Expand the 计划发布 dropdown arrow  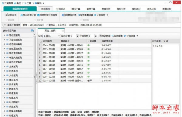[107, 15]
